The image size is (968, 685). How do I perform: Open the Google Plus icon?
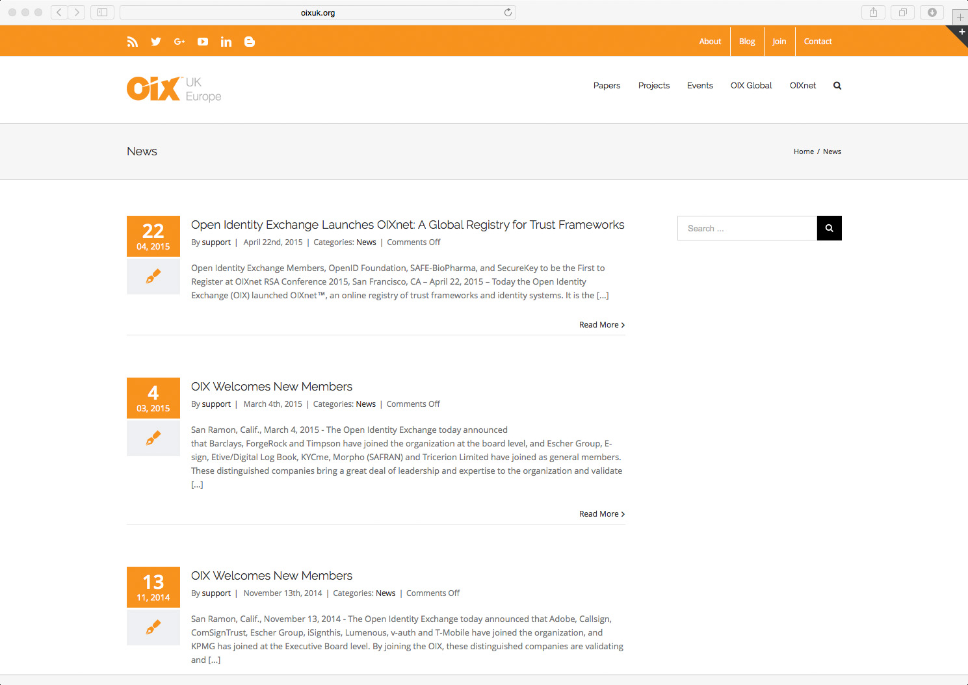(179, 42)
